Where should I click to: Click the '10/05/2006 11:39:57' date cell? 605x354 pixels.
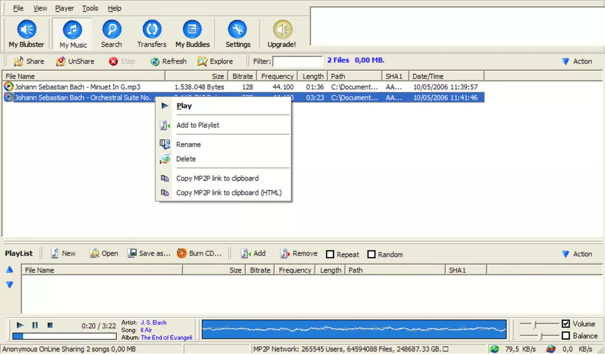coord(445,87)
